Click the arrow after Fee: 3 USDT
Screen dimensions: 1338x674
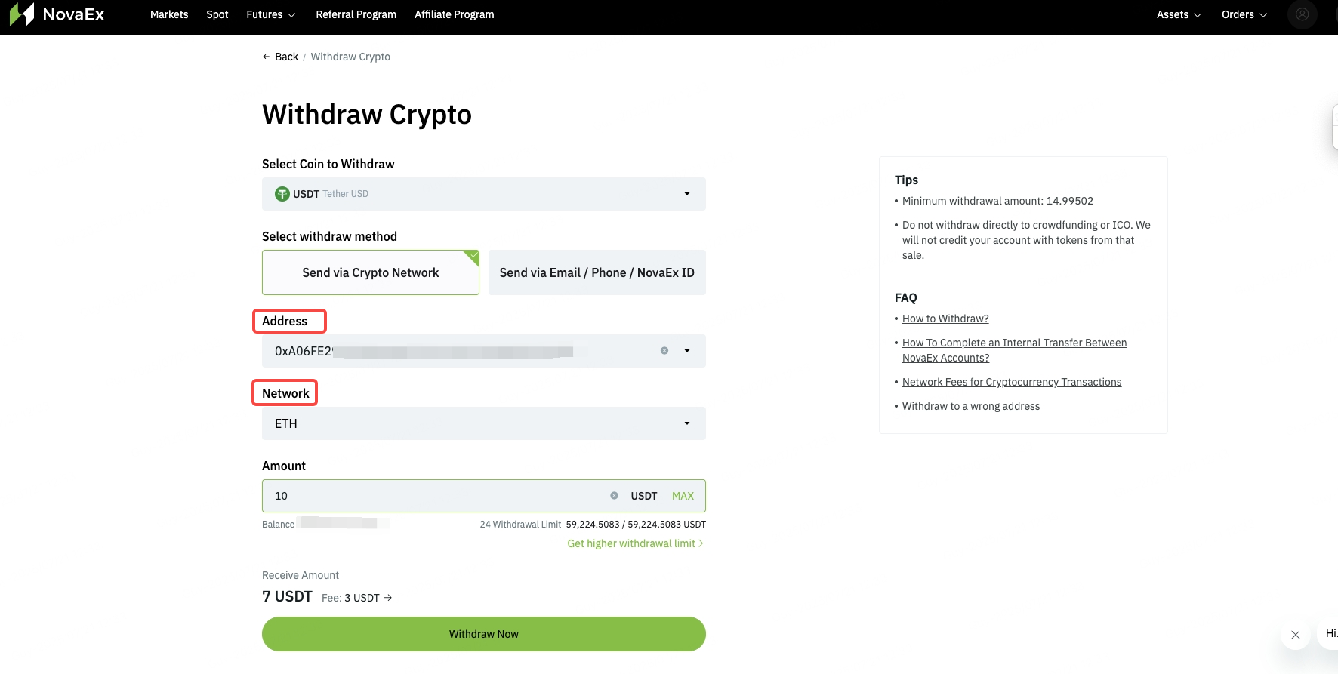388,597
